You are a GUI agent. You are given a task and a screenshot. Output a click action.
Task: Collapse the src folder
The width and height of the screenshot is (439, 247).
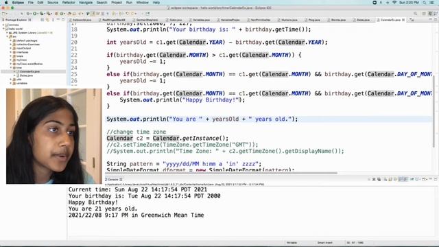7,36
